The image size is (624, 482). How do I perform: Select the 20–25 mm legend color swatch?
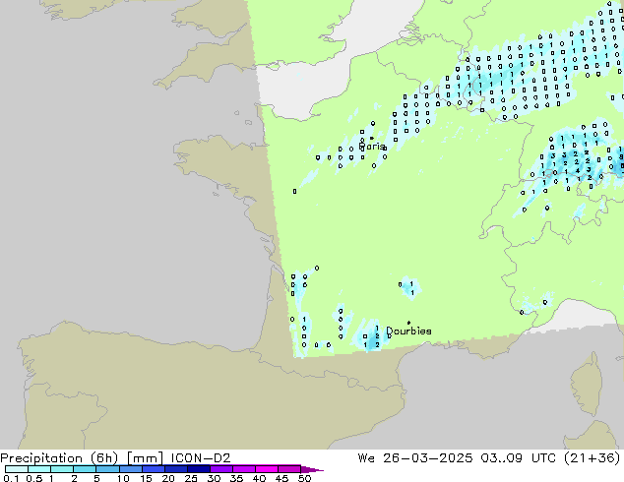[176, 469]
